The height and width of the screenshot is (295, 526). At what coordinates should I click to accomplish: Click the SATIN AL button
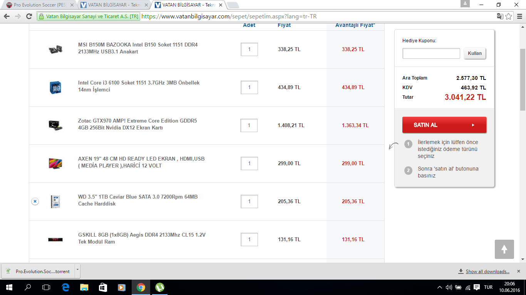444,125
